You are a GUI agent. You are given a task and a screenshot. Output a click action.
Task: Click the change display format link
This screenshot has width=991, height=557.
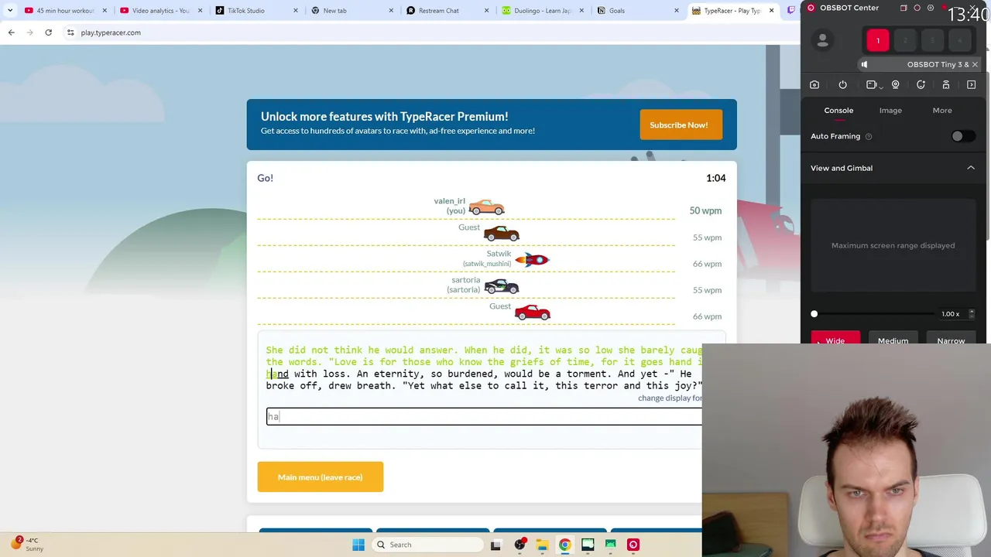670,398
